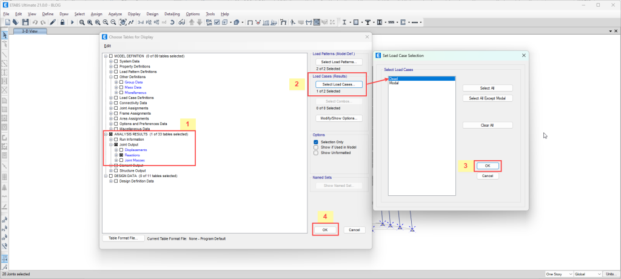Click the Lock model padlock icon

[x=63, y=22]
